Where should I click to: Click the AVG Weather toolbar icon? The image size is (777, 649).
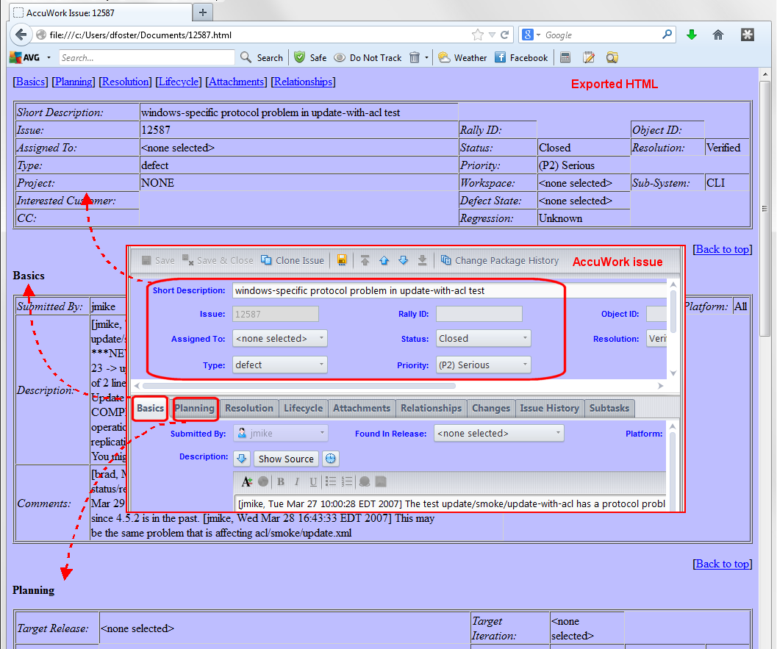click(x=444, y=57)
